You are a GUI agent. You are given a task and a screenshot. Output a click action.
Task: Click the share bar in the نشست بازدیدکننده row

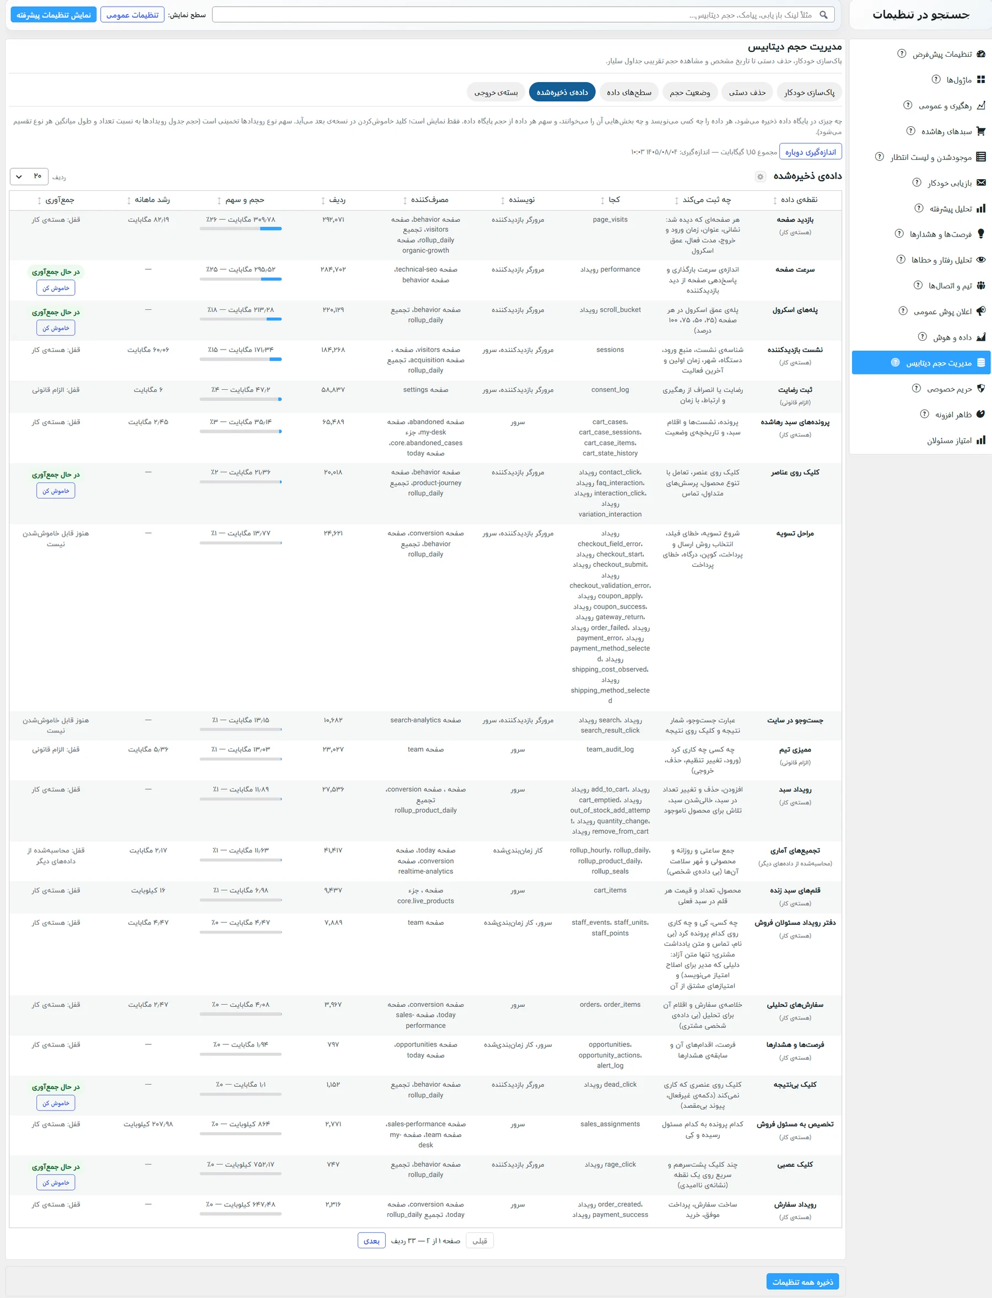[x=240, y=359]
